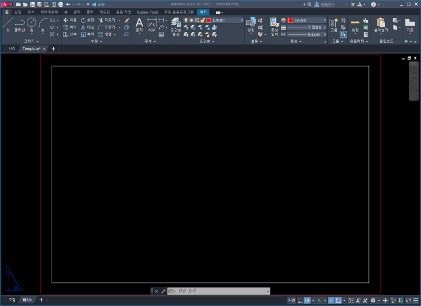Toggle Ortho mode in the status bar
421x306 pixels.
click(x=300, y=301)
